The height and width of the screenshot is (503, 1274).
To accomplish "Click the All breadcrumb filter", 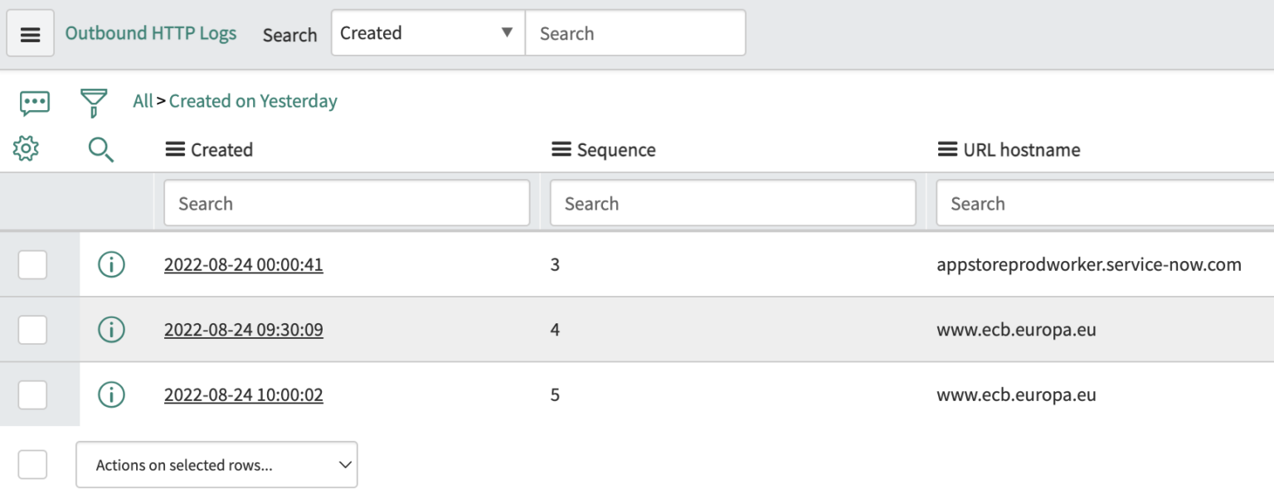I will 143,101.
